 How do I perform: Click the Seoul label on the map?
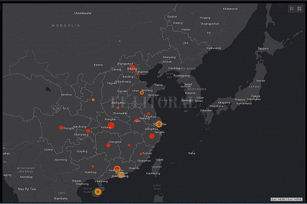click(x=188, y=84)
